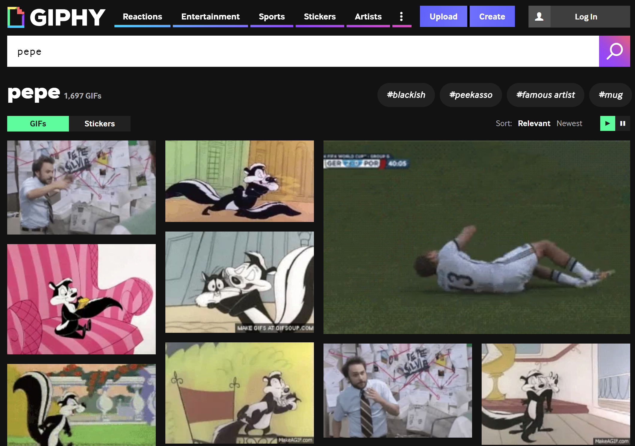Select the #famous artist tag
635x446 pixels.
(x=545, y=95)
